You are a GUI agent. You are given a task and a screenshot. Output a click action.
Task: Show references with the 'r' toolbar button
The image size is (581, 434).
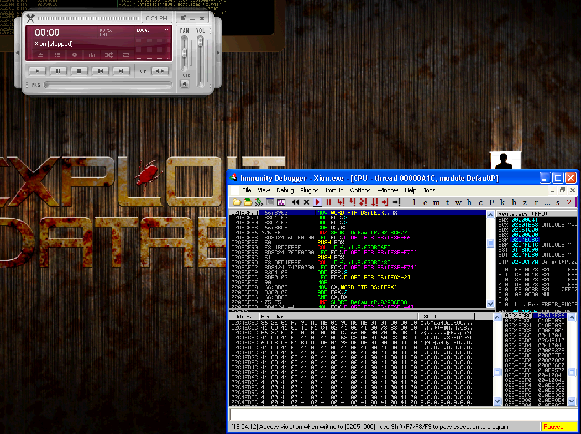tap(536, 202)
